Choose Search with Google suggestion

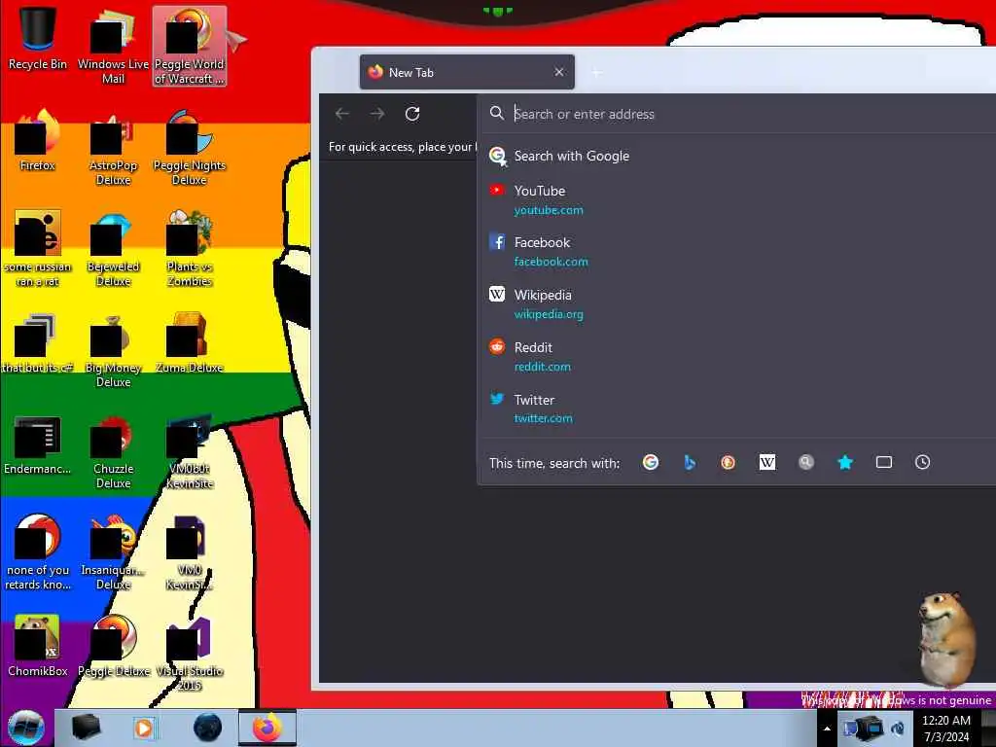(737, 156)
